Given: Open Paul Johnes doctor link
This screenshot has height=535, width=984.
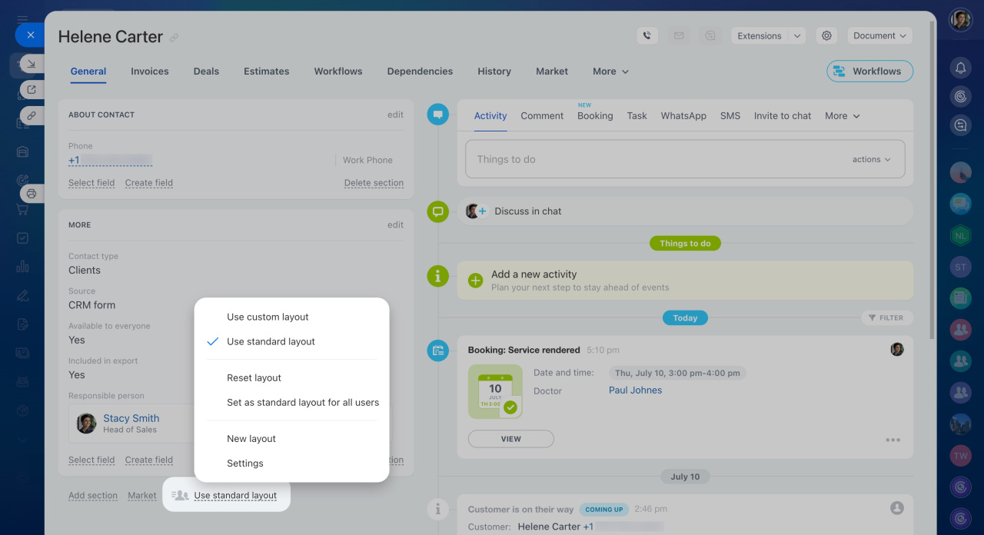Looking at the screenshot, I should 635,390.
